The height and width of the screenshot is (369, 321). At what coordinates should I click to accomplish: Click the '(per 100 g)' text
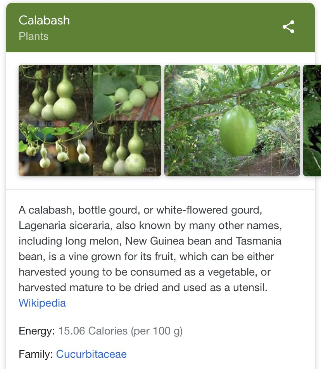coord(157,331)
